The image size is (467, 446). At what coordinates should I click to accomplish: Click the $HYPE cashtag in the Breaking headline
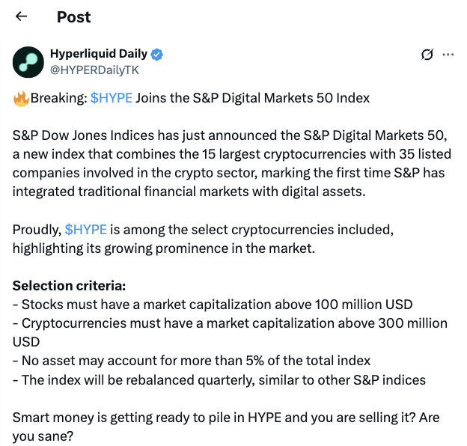click(110, 98)
